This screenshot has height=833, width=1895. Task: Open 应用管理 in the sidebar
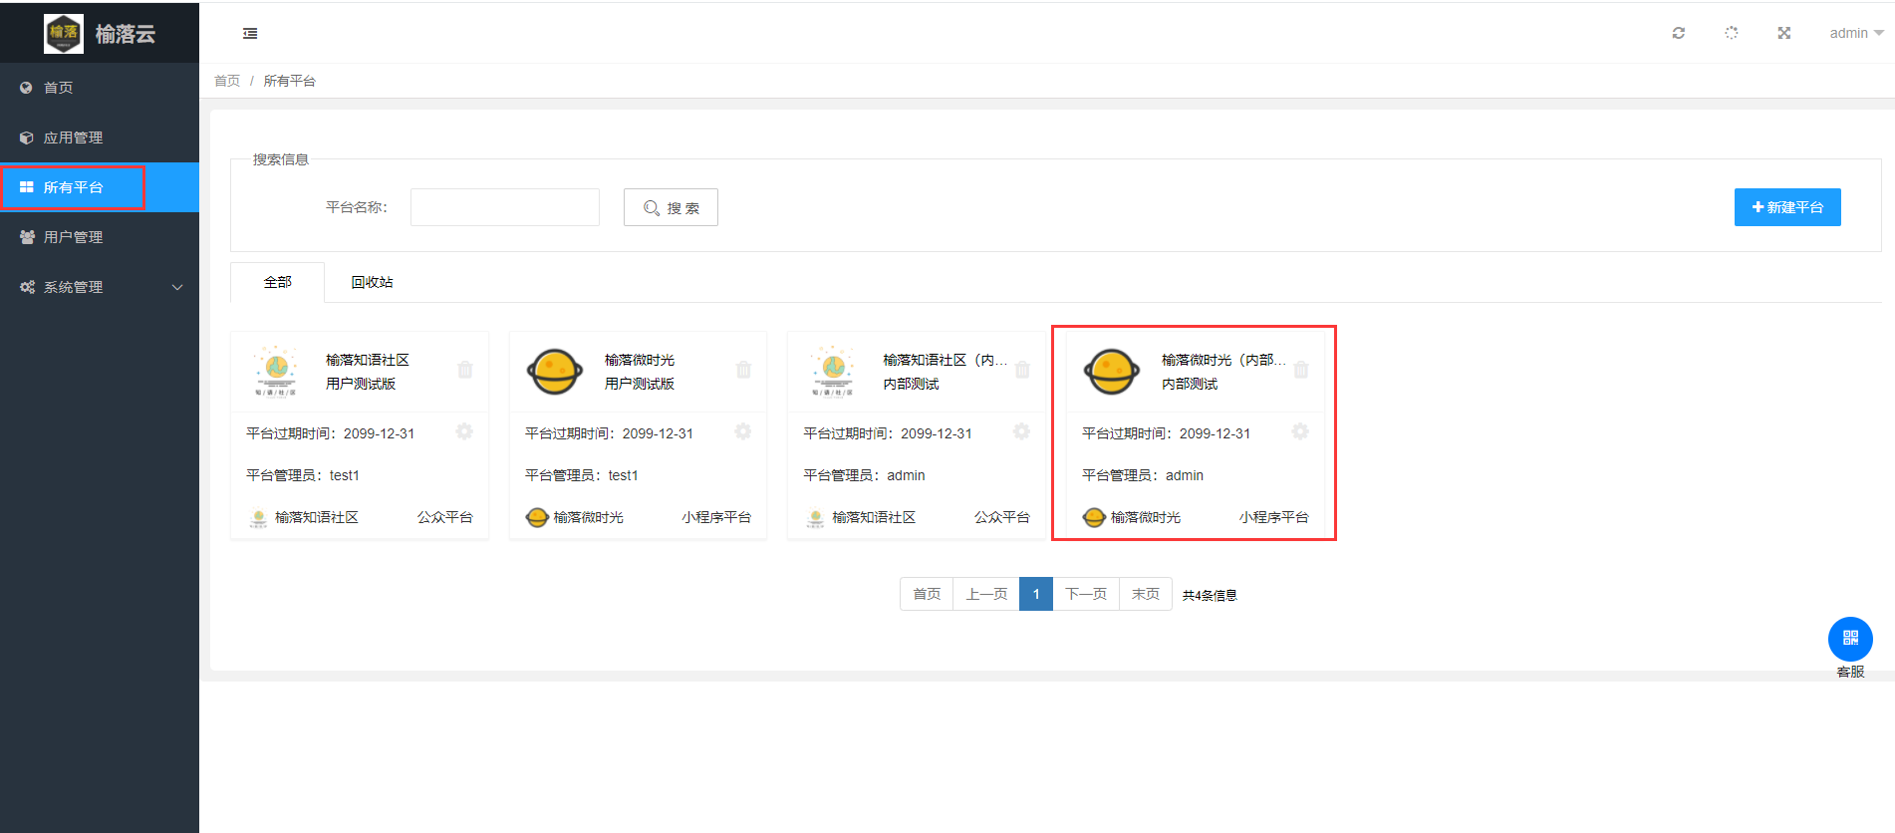tap(100, 138)
